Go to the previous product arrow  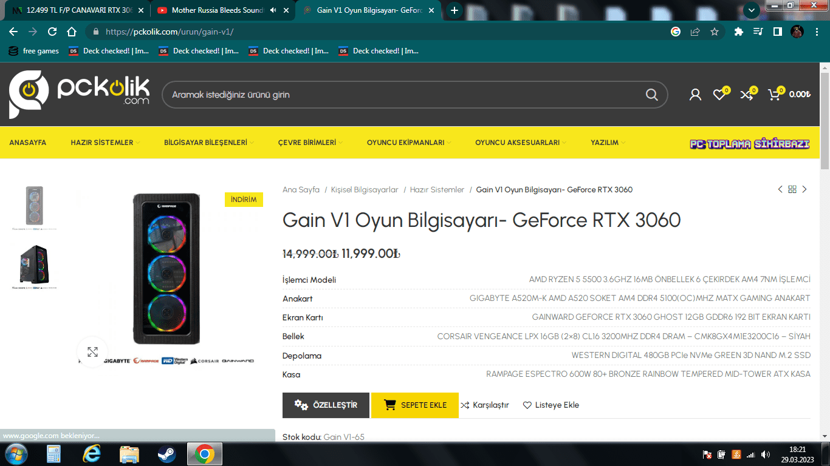point(780,189)
